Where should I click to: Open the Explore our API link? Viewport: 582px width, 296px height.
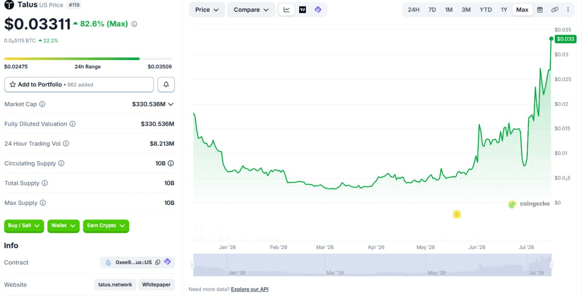coord(250,289)
